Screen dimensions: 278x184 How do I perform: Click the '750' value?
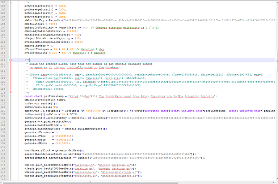click(77, 35)
